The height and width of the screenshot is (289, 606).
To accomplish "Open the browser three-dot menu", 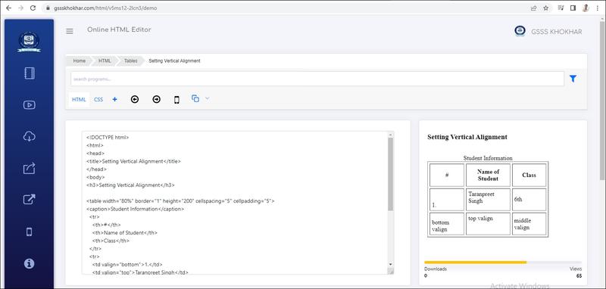I will pyautogui.click(x=598, y=8).
